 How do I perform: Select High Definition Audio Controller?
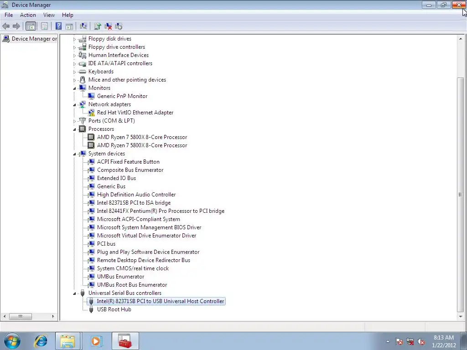click(x=136, y=194)
